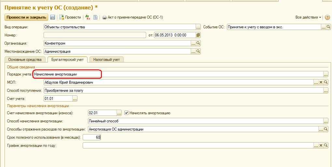Image resolution: width=332 pixels, height=167 pixels.
Task: Open the Организация record with the magnifier icon
Action: pos(198,43)
